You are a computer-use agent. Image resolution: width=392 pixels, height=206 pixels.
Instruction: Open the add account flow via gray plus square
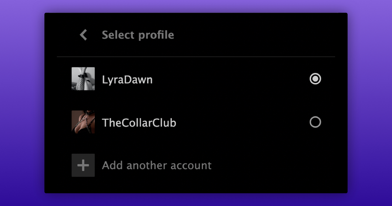pos(83,165)
